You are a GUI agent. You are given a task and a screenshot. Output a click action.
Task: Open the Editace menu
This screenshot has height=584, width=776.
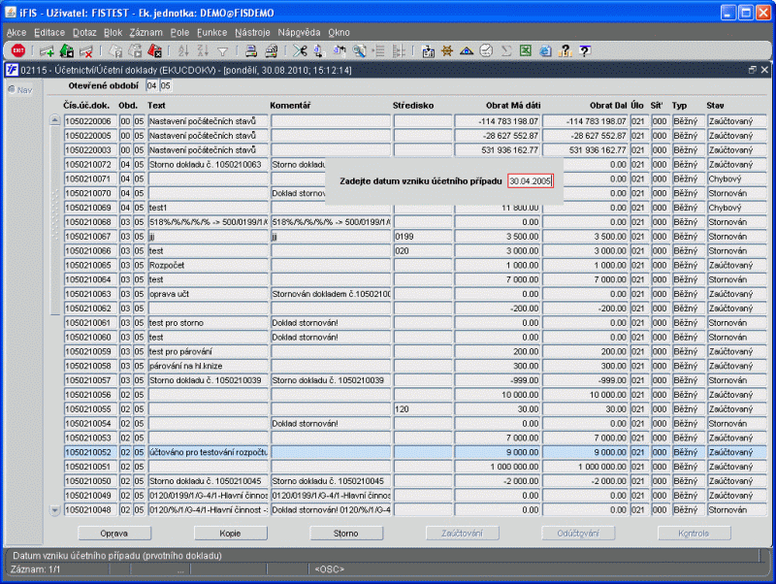[x=49, y=32]
